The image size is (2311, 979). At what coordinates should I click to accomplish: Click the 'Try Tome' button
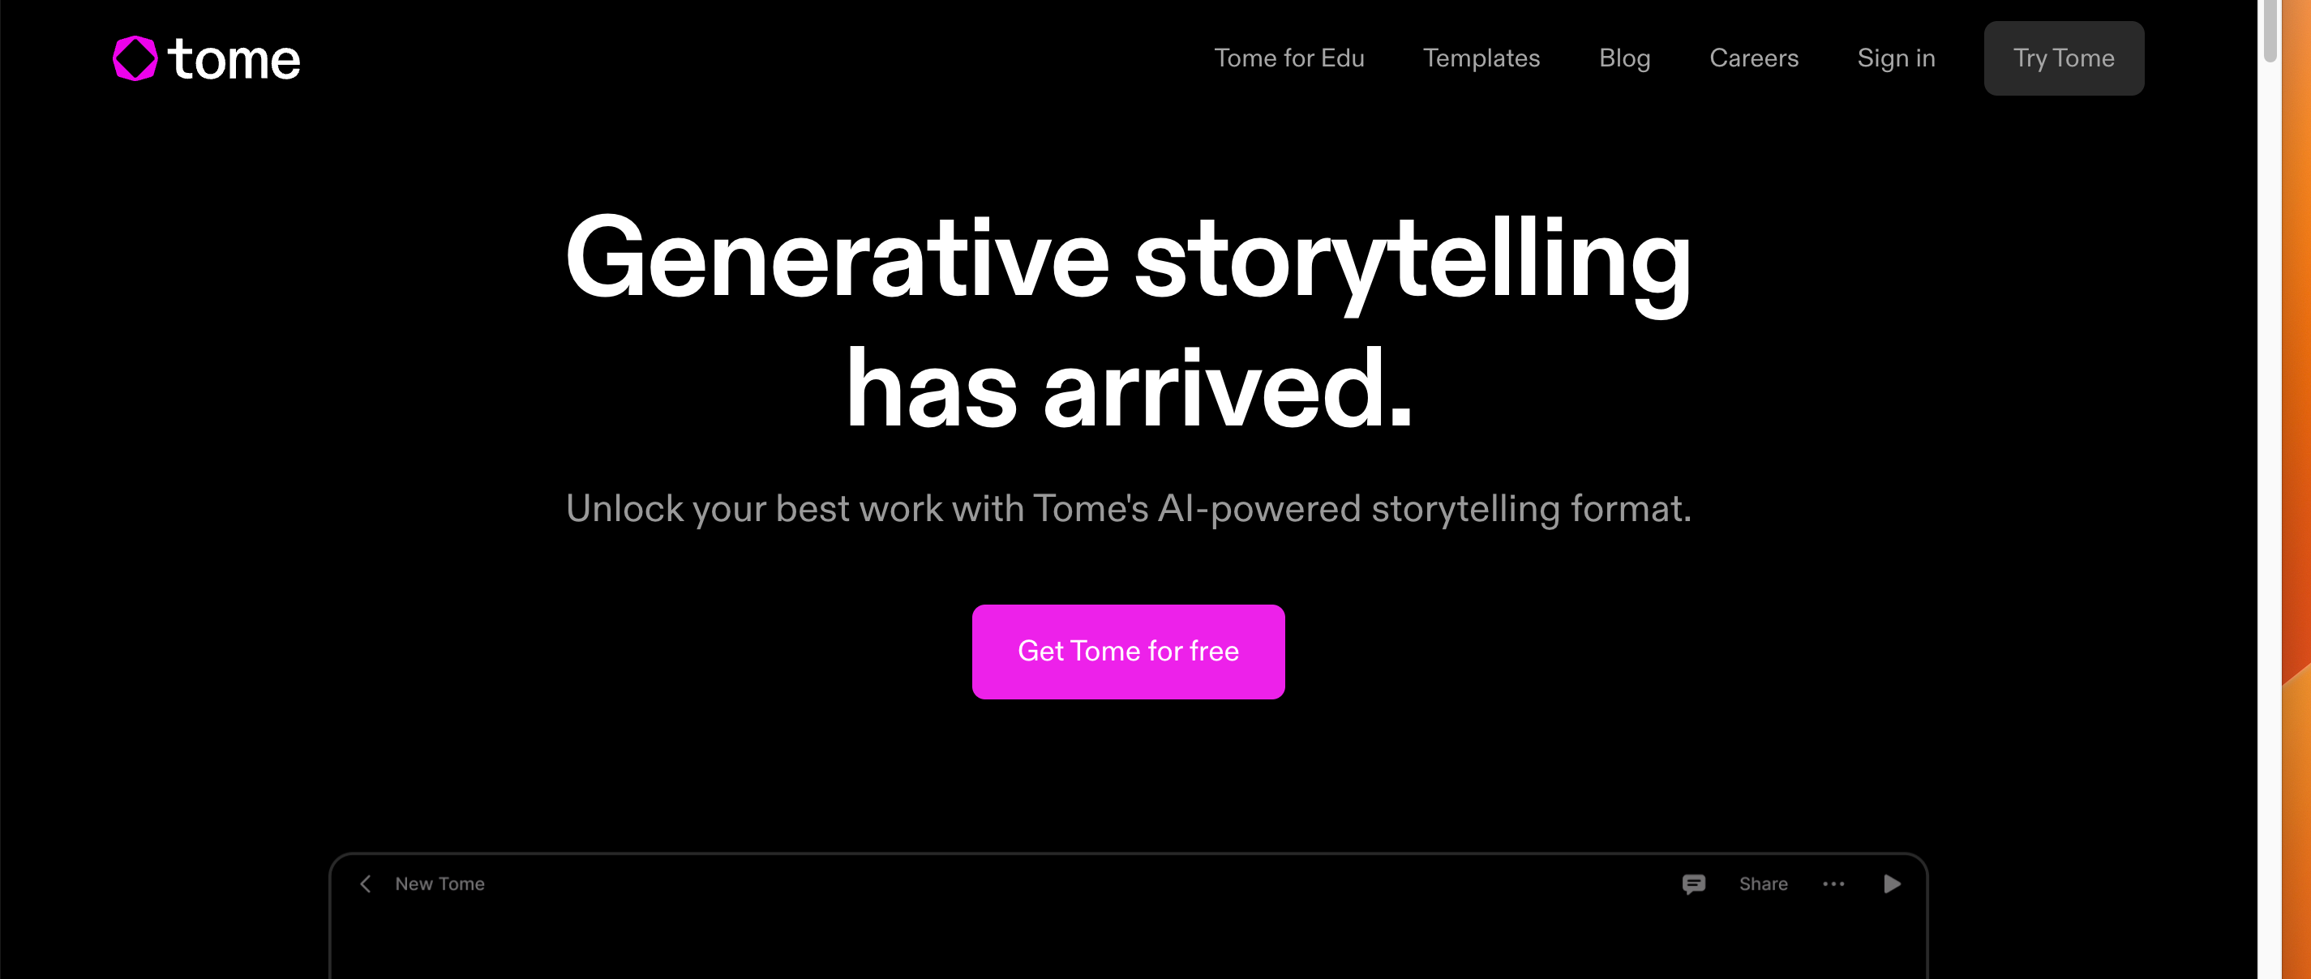(2064, 58)
